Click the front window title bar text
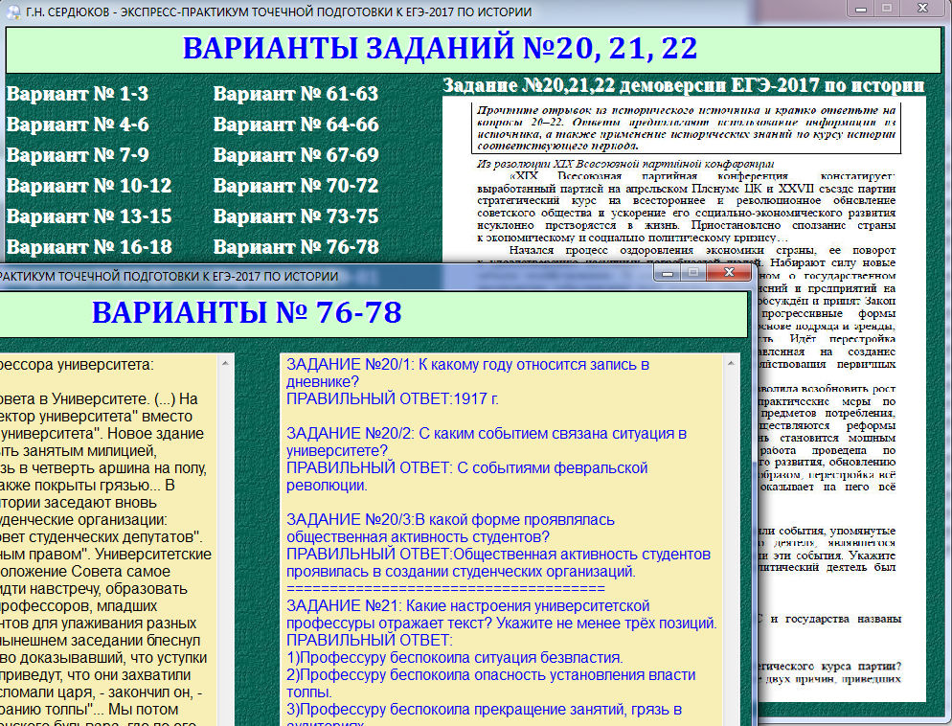952x726 pixels. tap(169, 276)
